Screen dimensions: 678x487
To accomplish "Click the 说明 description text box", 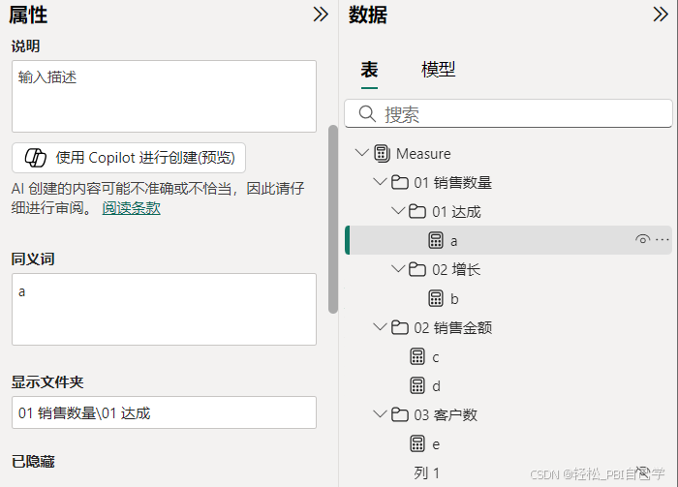I will point(165,97).
